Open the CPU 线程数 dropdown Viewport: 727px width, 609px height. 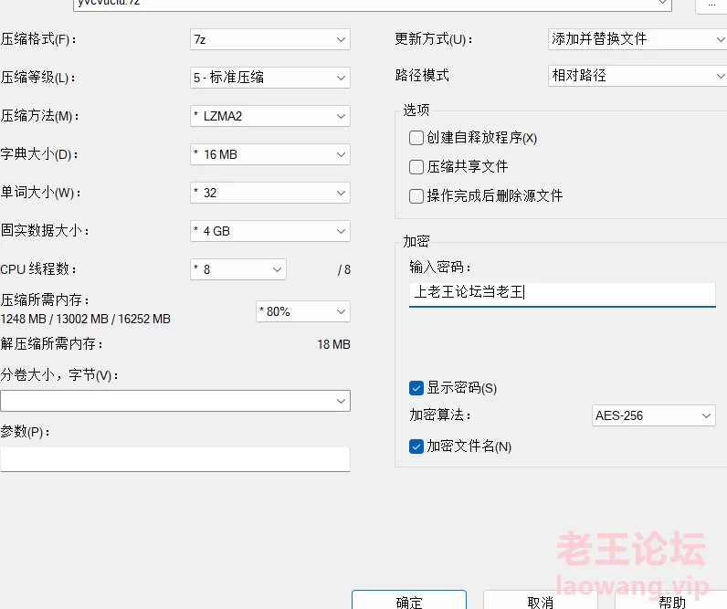pos(237,269)
